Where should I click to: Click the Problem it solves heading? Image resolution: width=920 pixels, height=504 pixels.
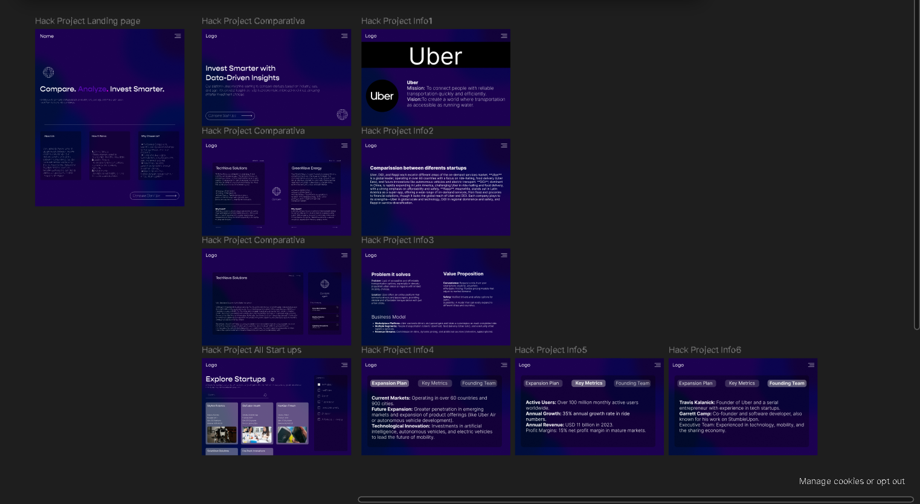391,274
